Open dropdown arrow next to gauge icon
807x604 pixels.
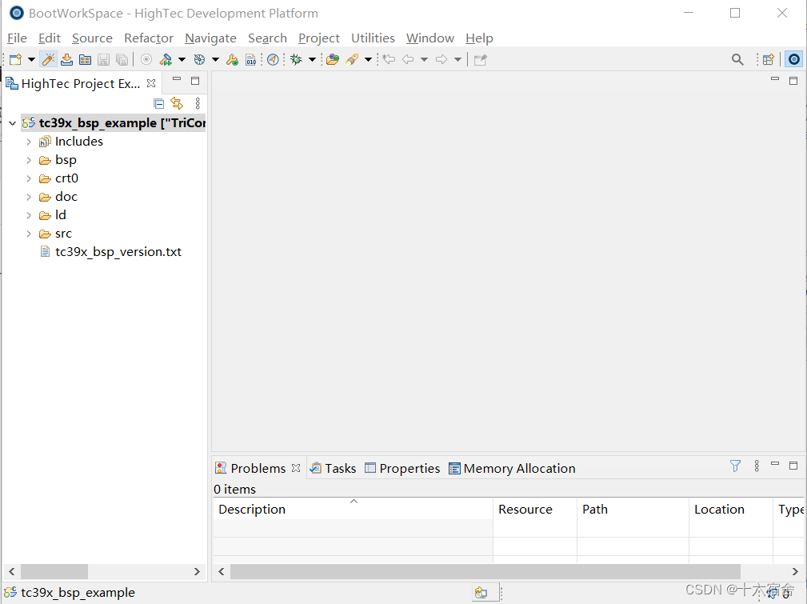[x=215, y=60]
